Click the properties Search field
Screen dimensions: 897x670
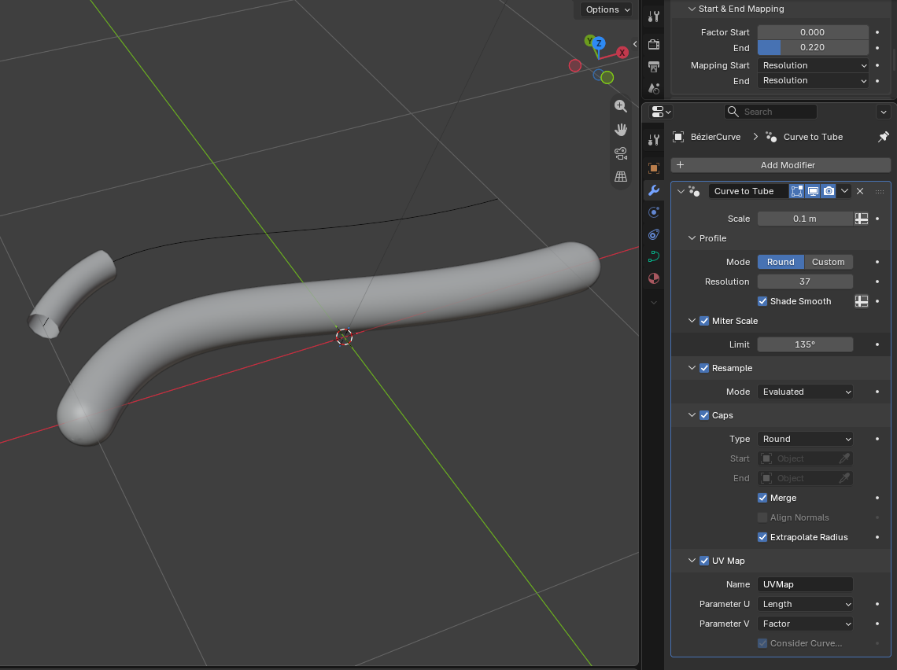(x=770, y=112)
